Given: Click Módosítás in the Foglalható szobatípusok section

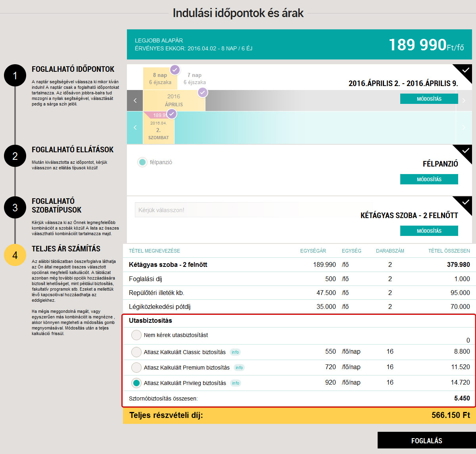Looking at the screenshot, I should [429, 231].
